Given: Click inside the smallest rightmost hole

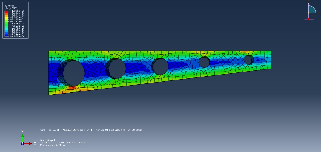Looking at the screenshot, I should click(x=248, y=60).
